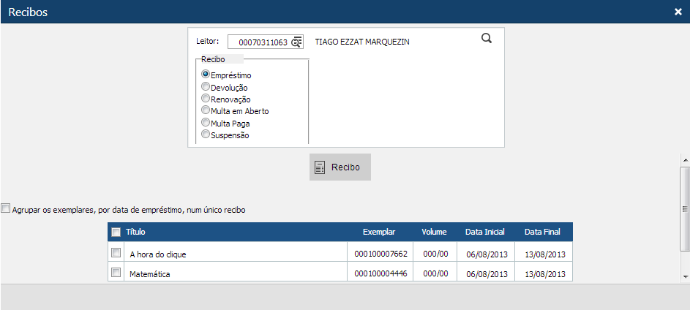Click the scrollbar up arrow
690x310 pixels.
(685, 159)
